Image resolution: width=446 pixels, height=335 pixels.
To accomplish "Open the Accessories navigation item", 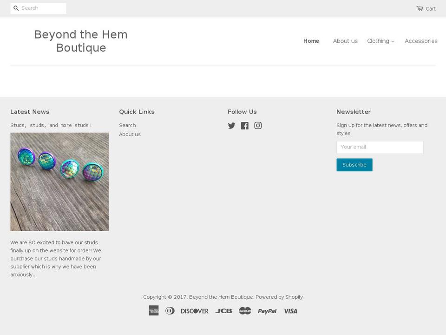I will click(421, 41).
